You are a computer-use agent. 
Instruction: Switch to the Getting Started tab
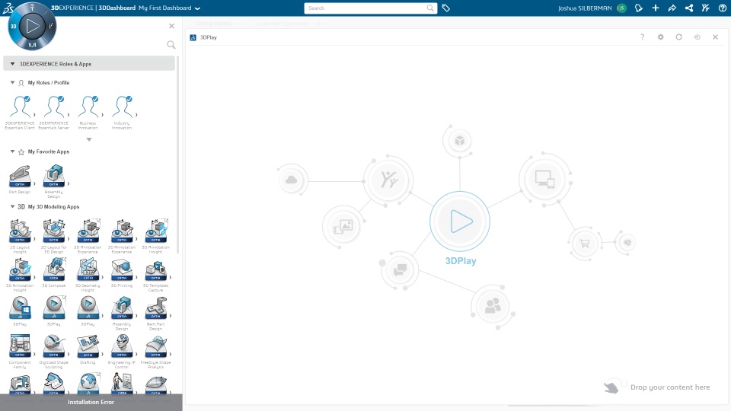point(213,24)
